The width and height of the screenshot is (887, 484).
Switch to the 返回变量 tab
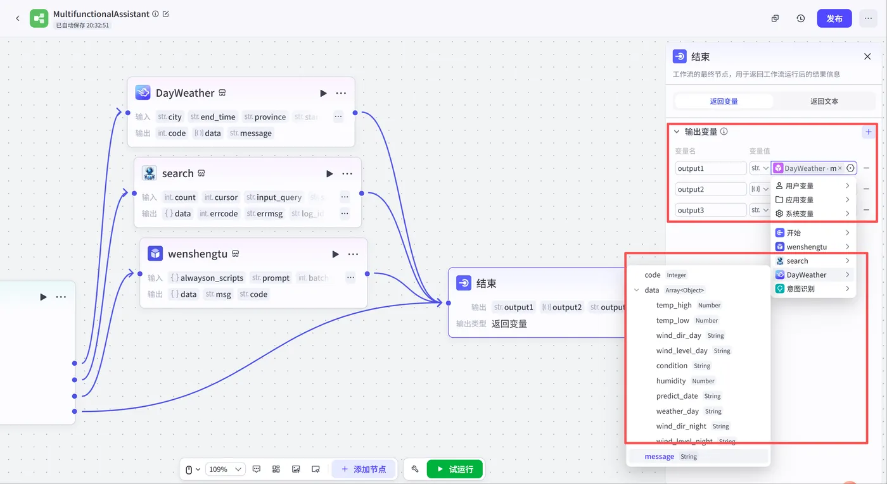click(x=724, y=101)
